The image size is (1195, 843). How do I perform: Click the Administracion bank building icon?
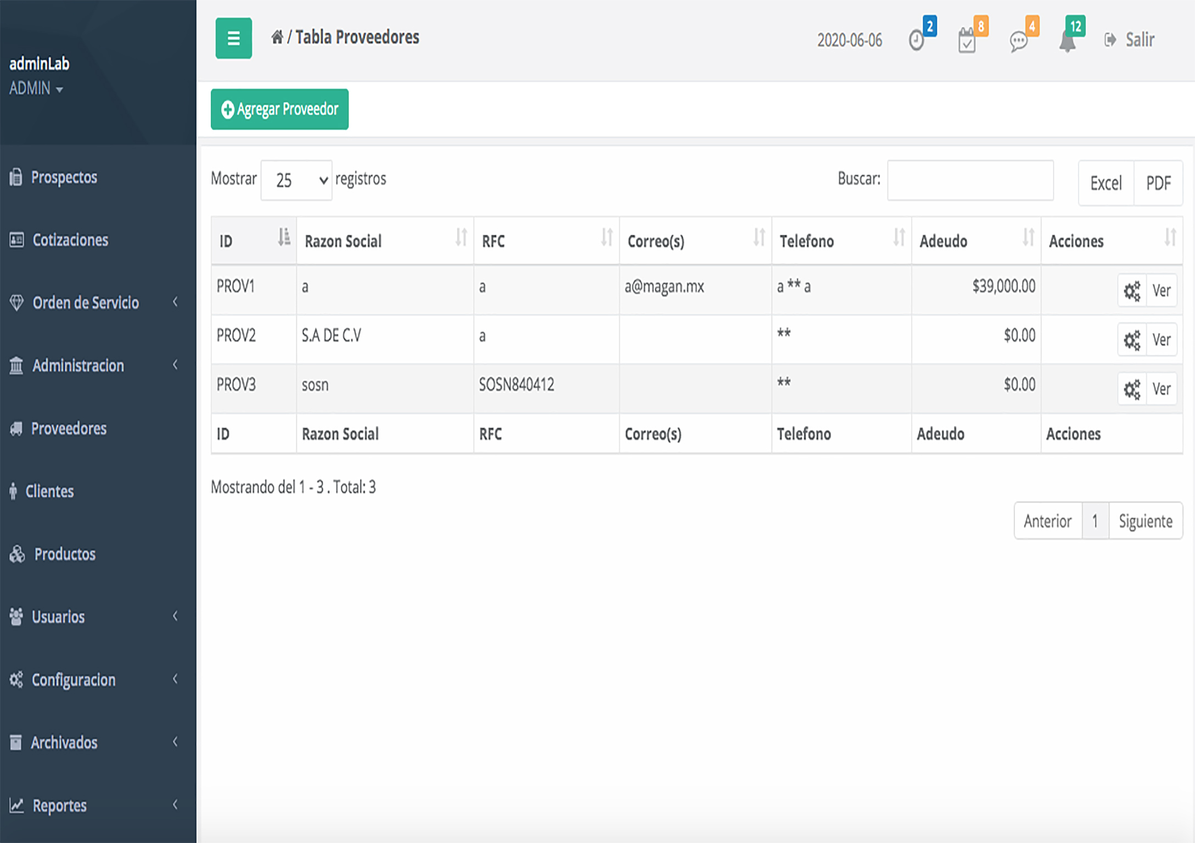coord(16,365)
